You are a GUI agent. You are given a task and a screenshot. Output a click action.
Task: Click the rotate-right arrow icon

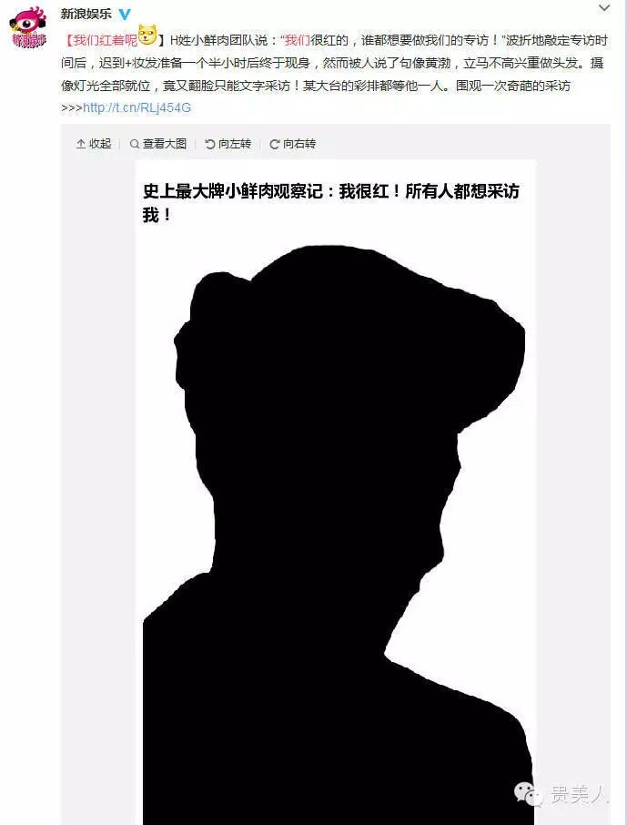274,144
